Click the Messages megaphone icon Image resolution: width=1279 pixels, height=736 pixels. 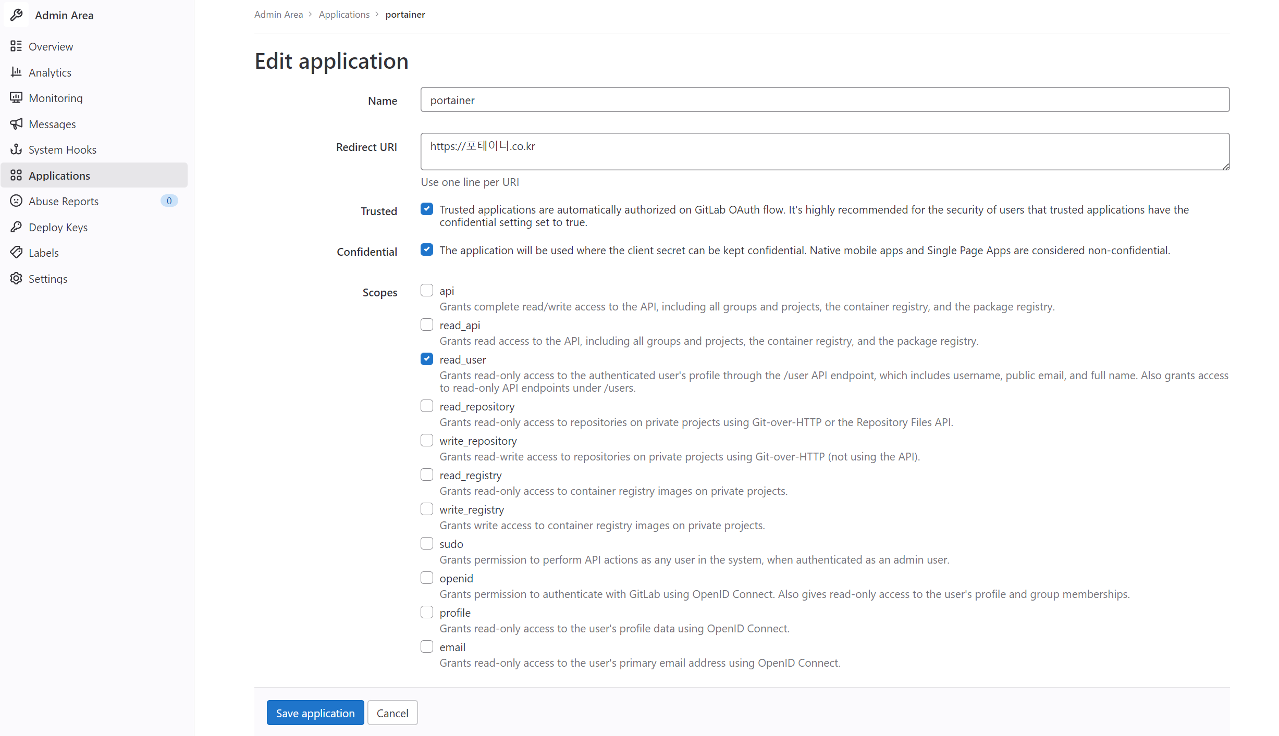16,124
